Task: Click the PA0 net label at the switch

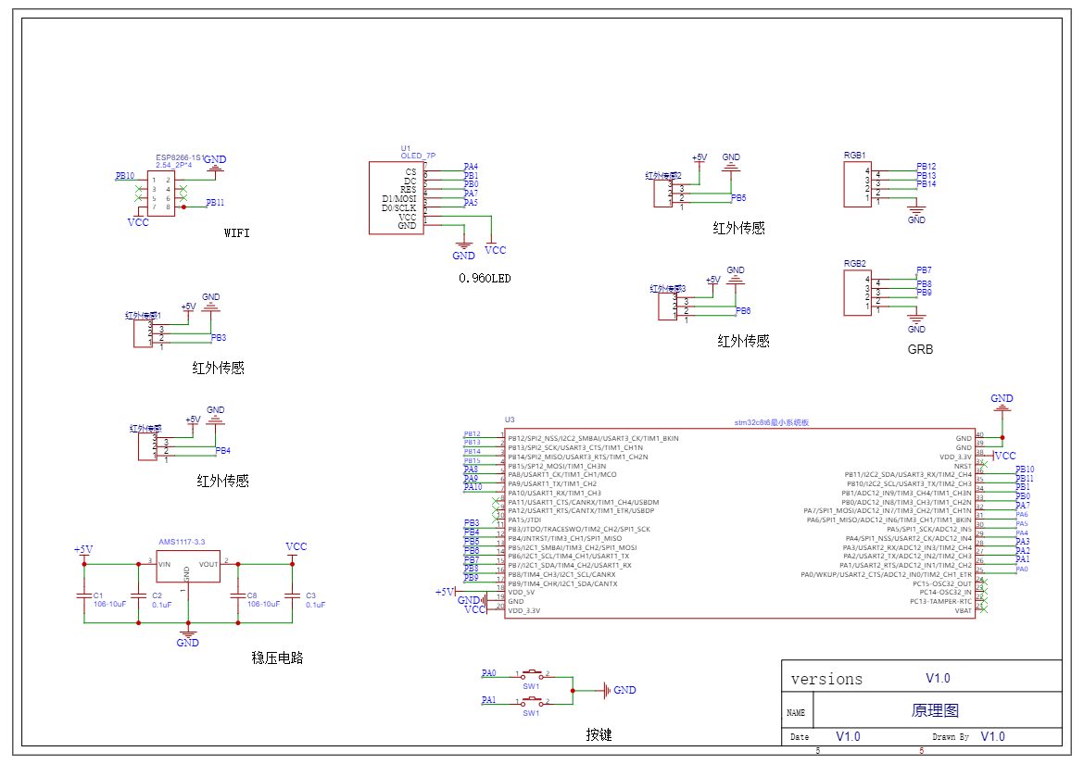Action: 489,673
